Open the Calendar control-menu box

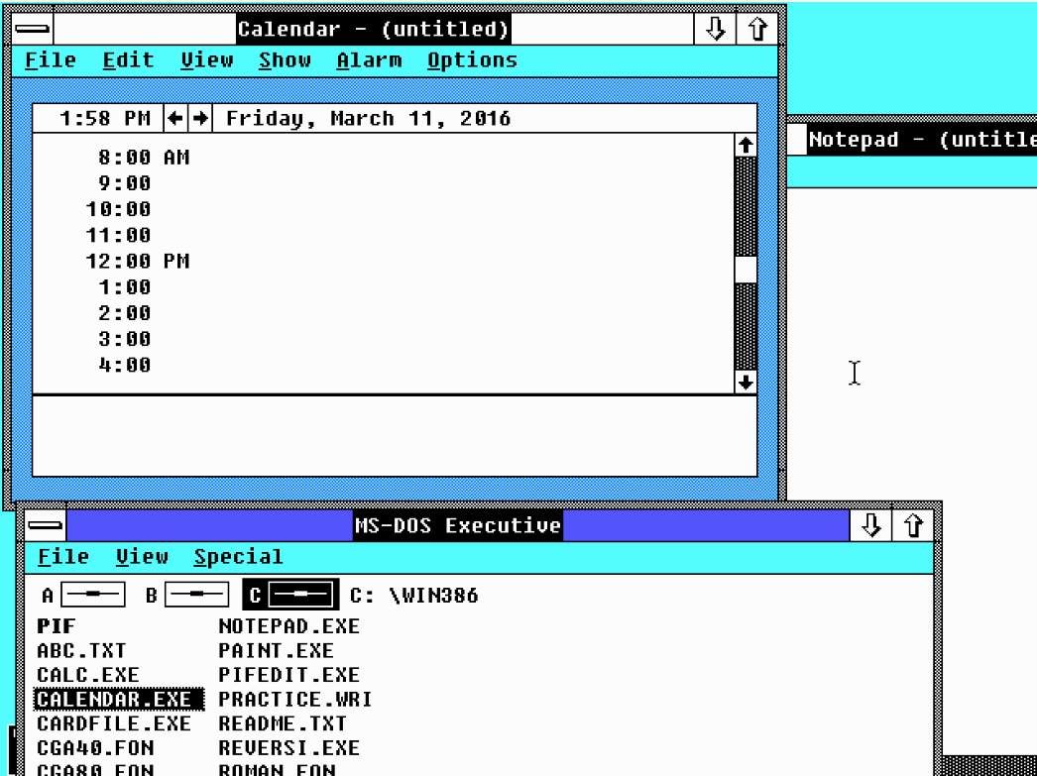(x=32, y=29)
